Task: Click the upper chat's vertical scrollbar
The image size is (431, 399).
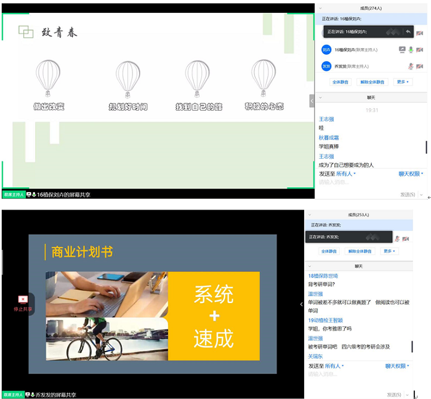Action: click(427, 147)
